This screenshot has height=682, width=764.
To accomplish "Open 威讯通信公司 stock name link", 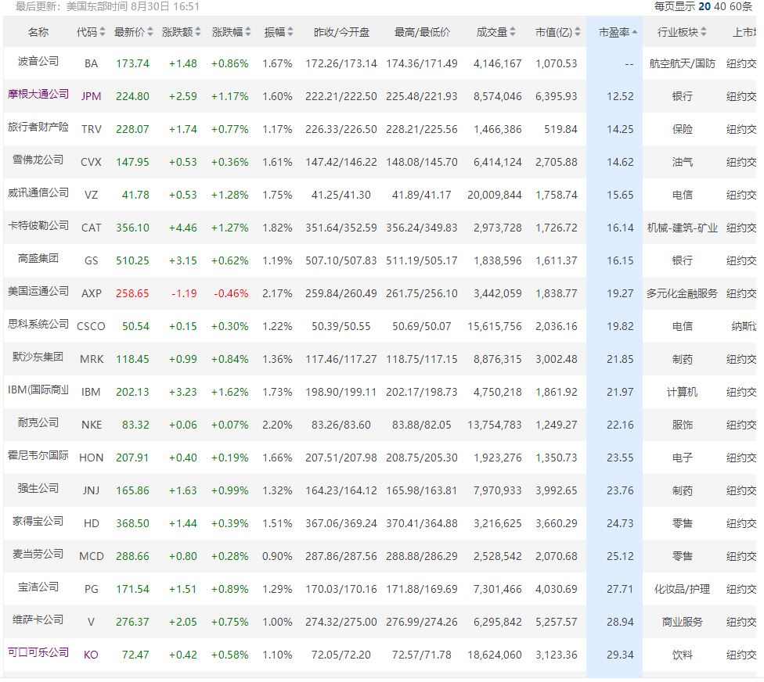I will pos(38,192).
